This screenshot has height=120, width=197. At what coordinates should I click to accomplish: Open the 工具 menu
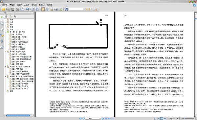(27, 5)
